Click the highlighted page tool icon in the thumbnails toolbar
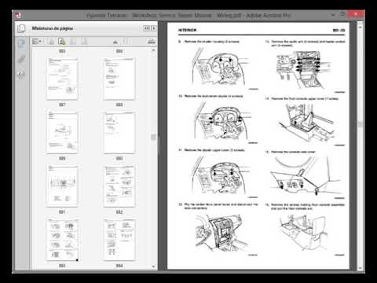 tap(61, 42)
